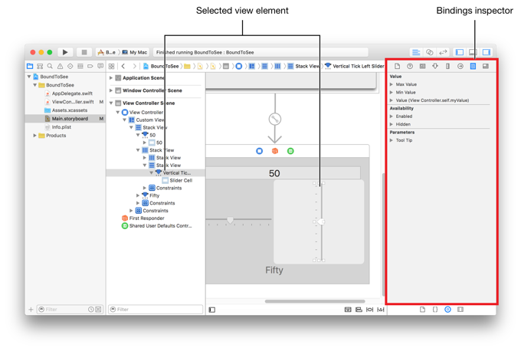Open the Test navigator icon
The height and width of the screenshot is (351, 521).
[x=70, y=66]
